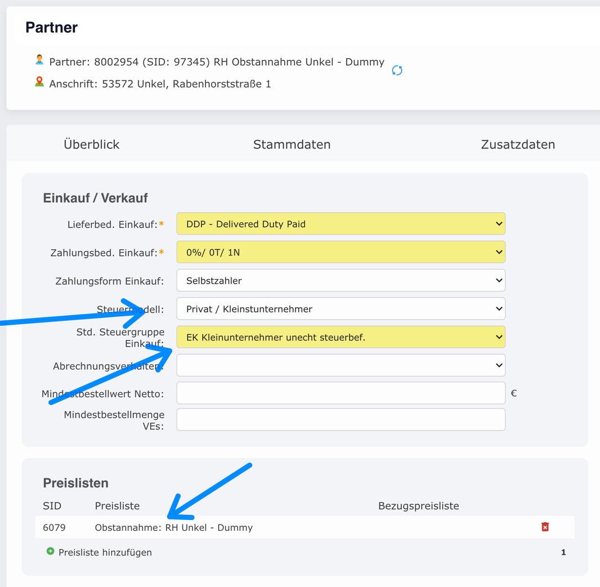
Task: Go to the Zusatzdaten tab
Action: coord(518,145)
